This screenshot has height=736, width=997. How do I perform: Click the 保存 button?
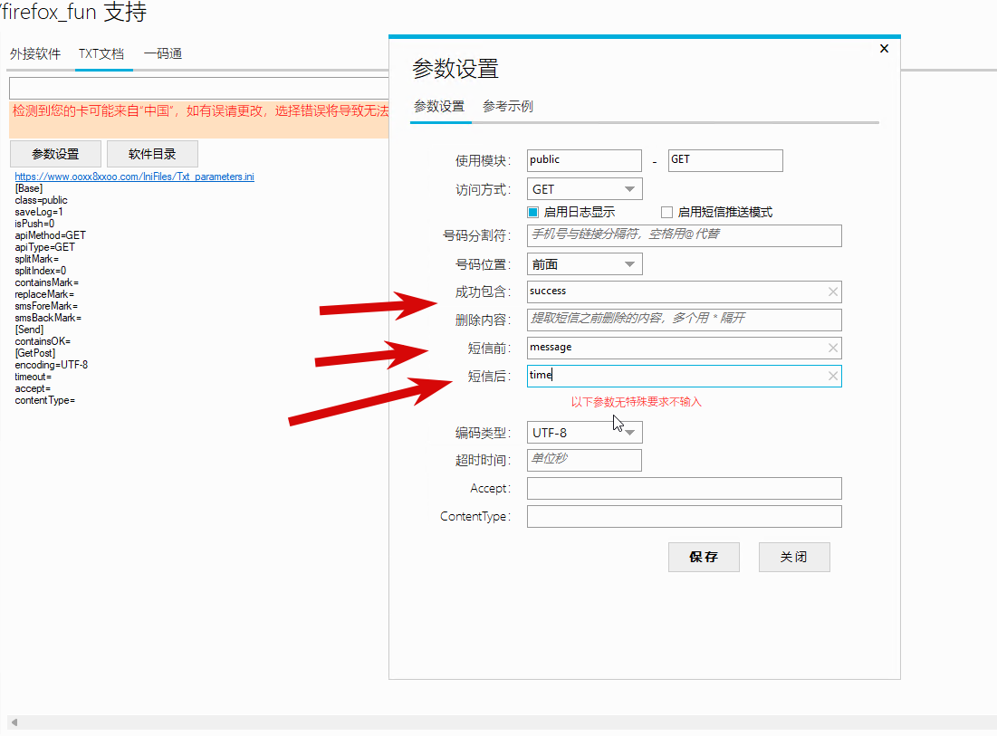pyautogui.click(x=704, y=557)
